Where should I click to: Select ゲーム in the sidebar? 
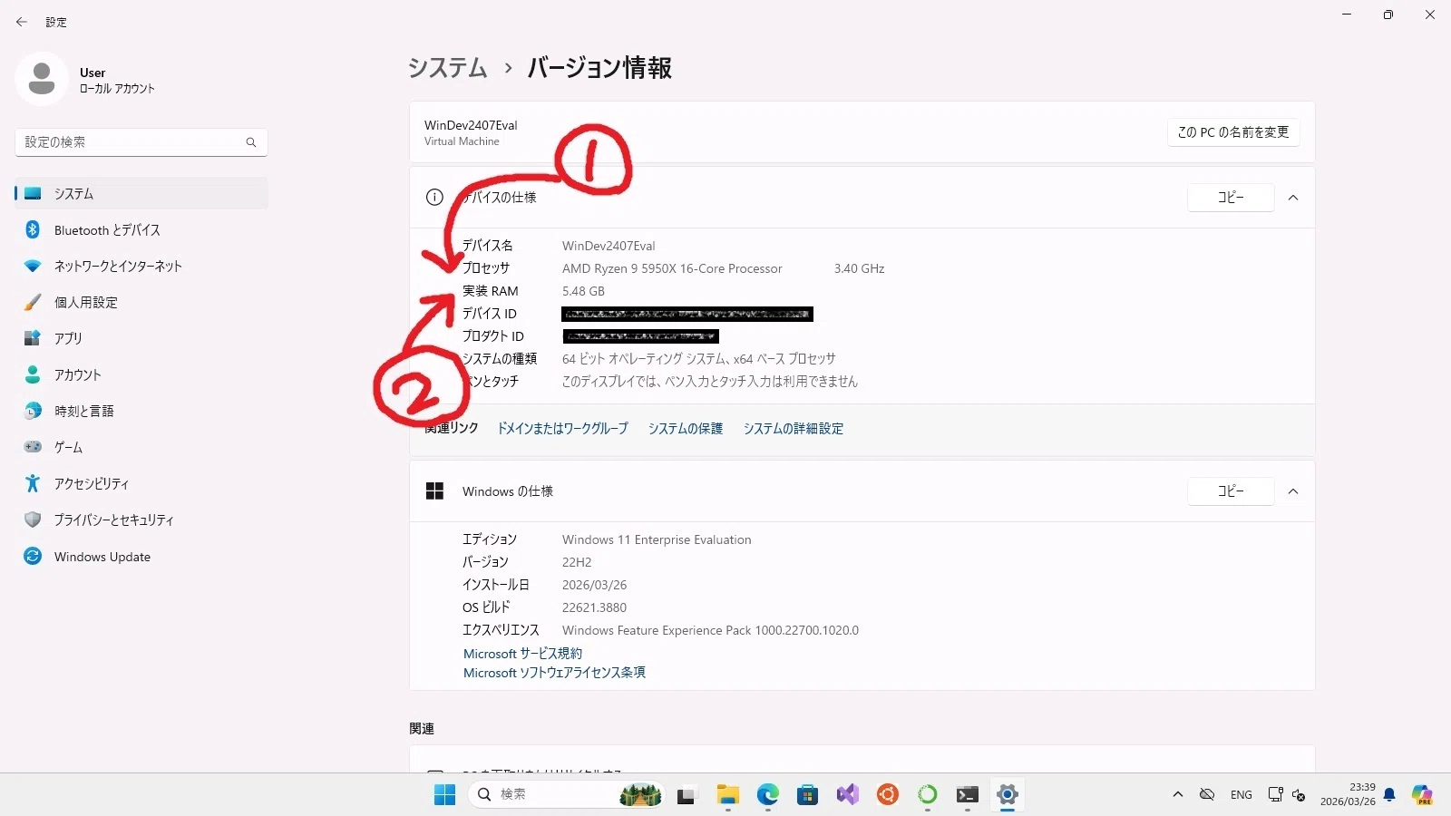tap(141, 447)
